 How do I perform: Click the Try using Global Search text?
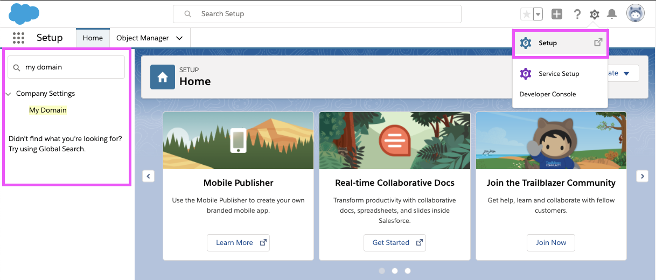point(47,149)
